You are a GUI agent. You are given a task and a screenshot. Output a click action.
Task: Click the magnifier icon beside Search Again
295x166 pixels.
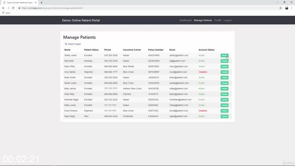[x=66, y=44]
